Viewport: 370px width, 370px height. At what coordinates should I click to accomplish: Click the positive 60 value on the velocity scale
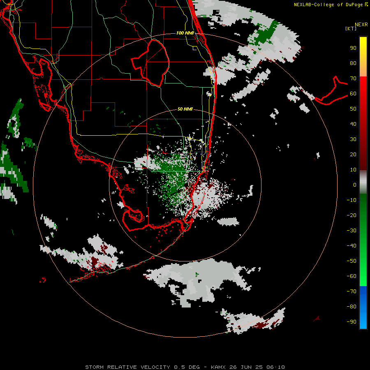(353, 94)
